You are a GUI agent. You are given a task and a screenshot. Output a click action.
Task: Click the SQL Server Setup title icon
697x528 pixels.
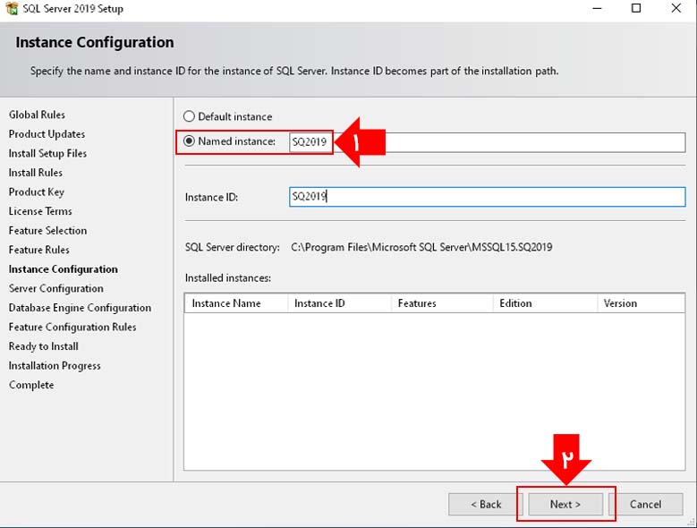click(11, 8)
